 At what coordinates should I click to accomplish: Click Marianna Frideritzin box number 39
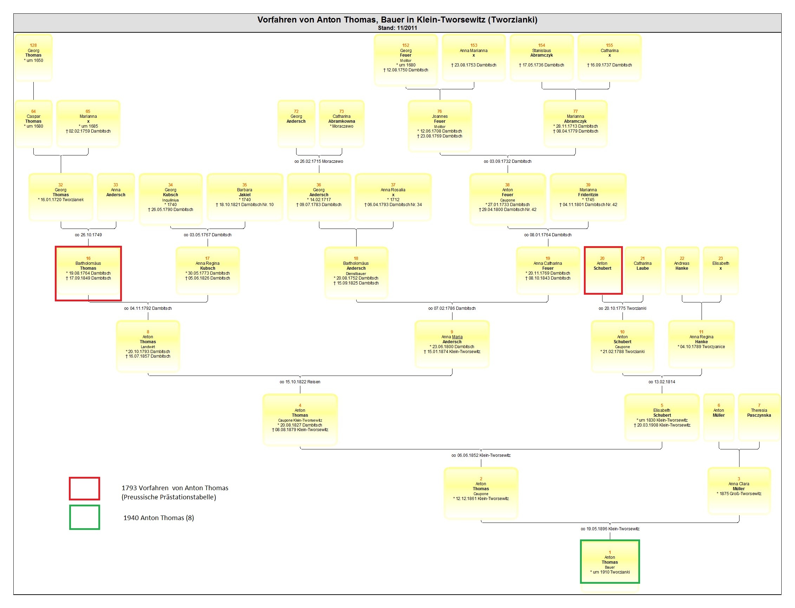pos(588,197)
